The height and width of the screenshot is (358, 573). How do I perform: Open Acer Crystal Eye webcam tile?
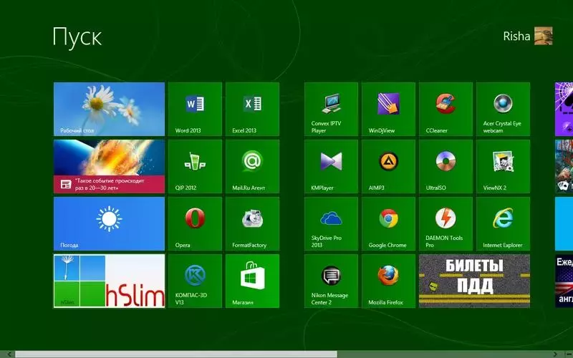point(504,110)
